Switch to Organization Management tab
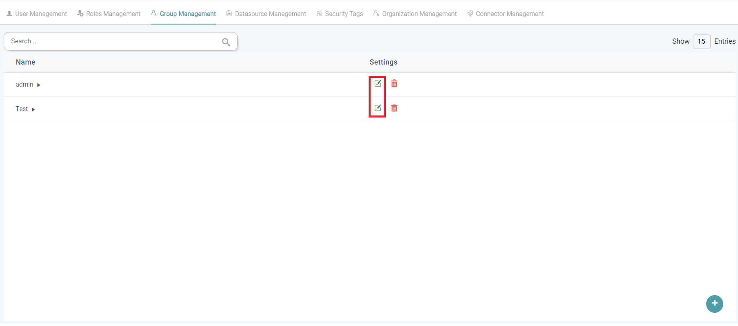This screenshot has width=738, height=326. pos(415,14)
